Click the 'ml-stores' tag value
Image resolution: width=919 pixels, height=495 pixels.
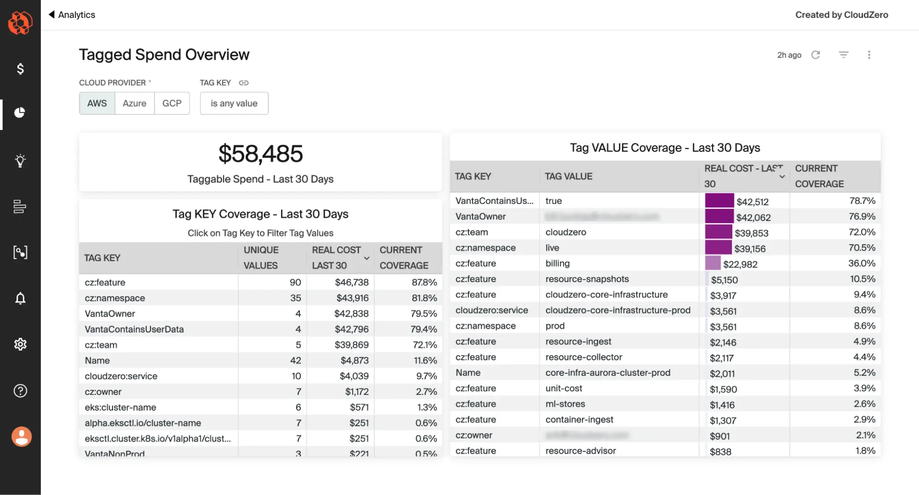tap(565, 404)
